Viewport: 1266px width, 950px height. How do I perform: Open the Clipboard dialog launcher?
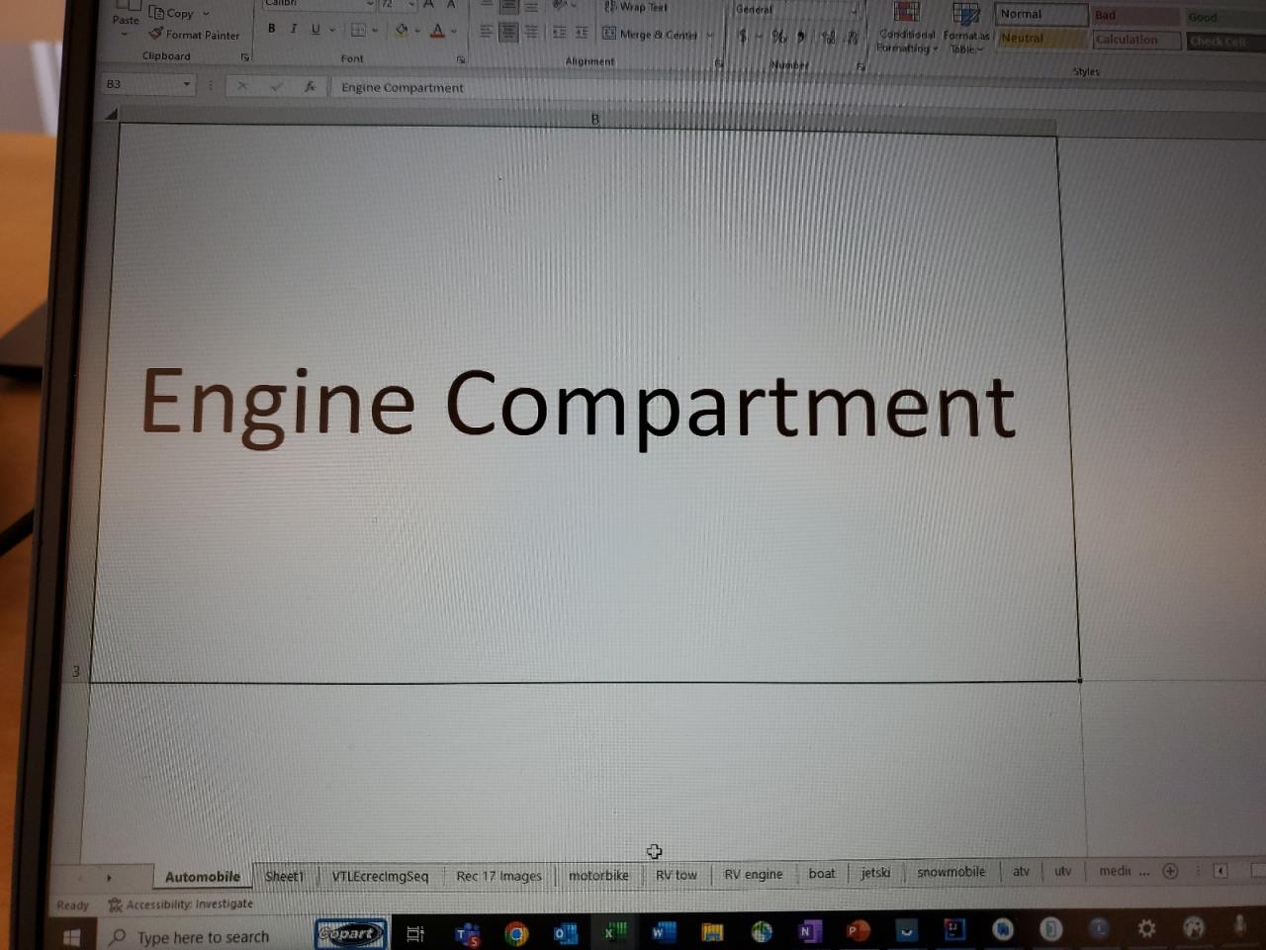[245, 57]
